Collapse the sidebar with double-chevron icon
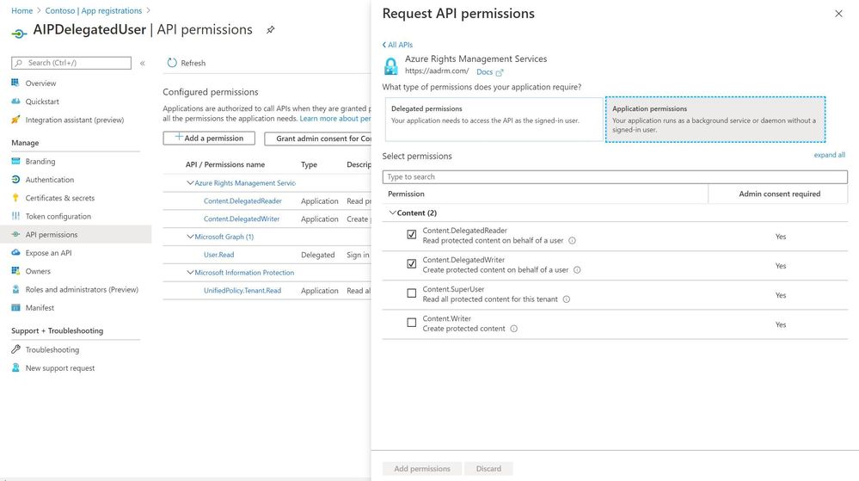This screenshot has width=859, height=481. click(x=143, y=63)
